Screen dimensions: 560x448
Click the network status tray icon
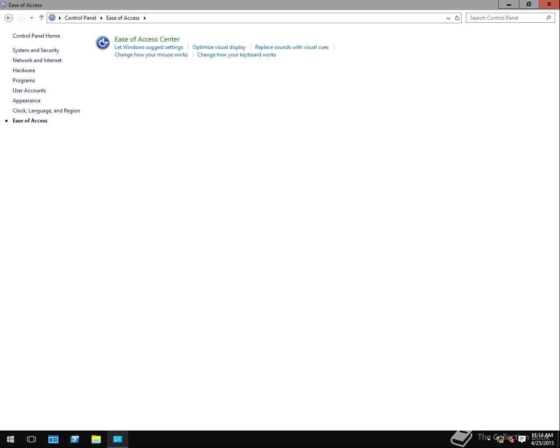(x=500, y=440)
